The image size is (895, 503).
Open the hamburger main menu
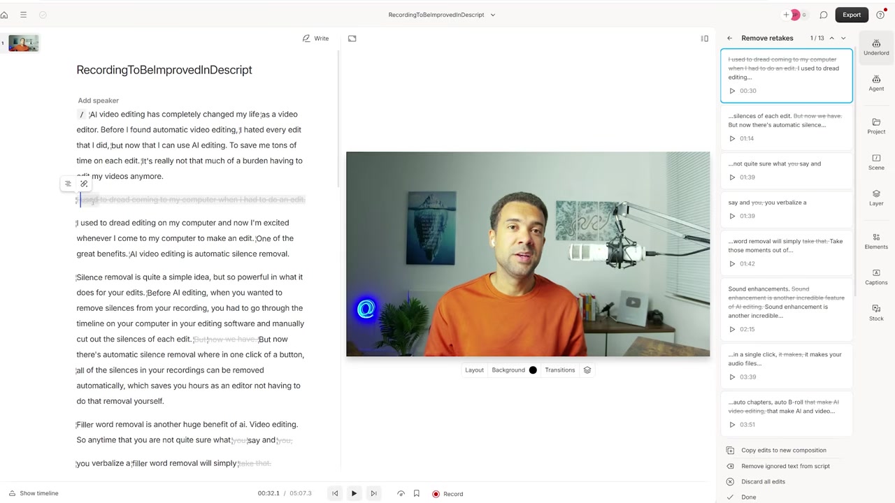(23, 15)
